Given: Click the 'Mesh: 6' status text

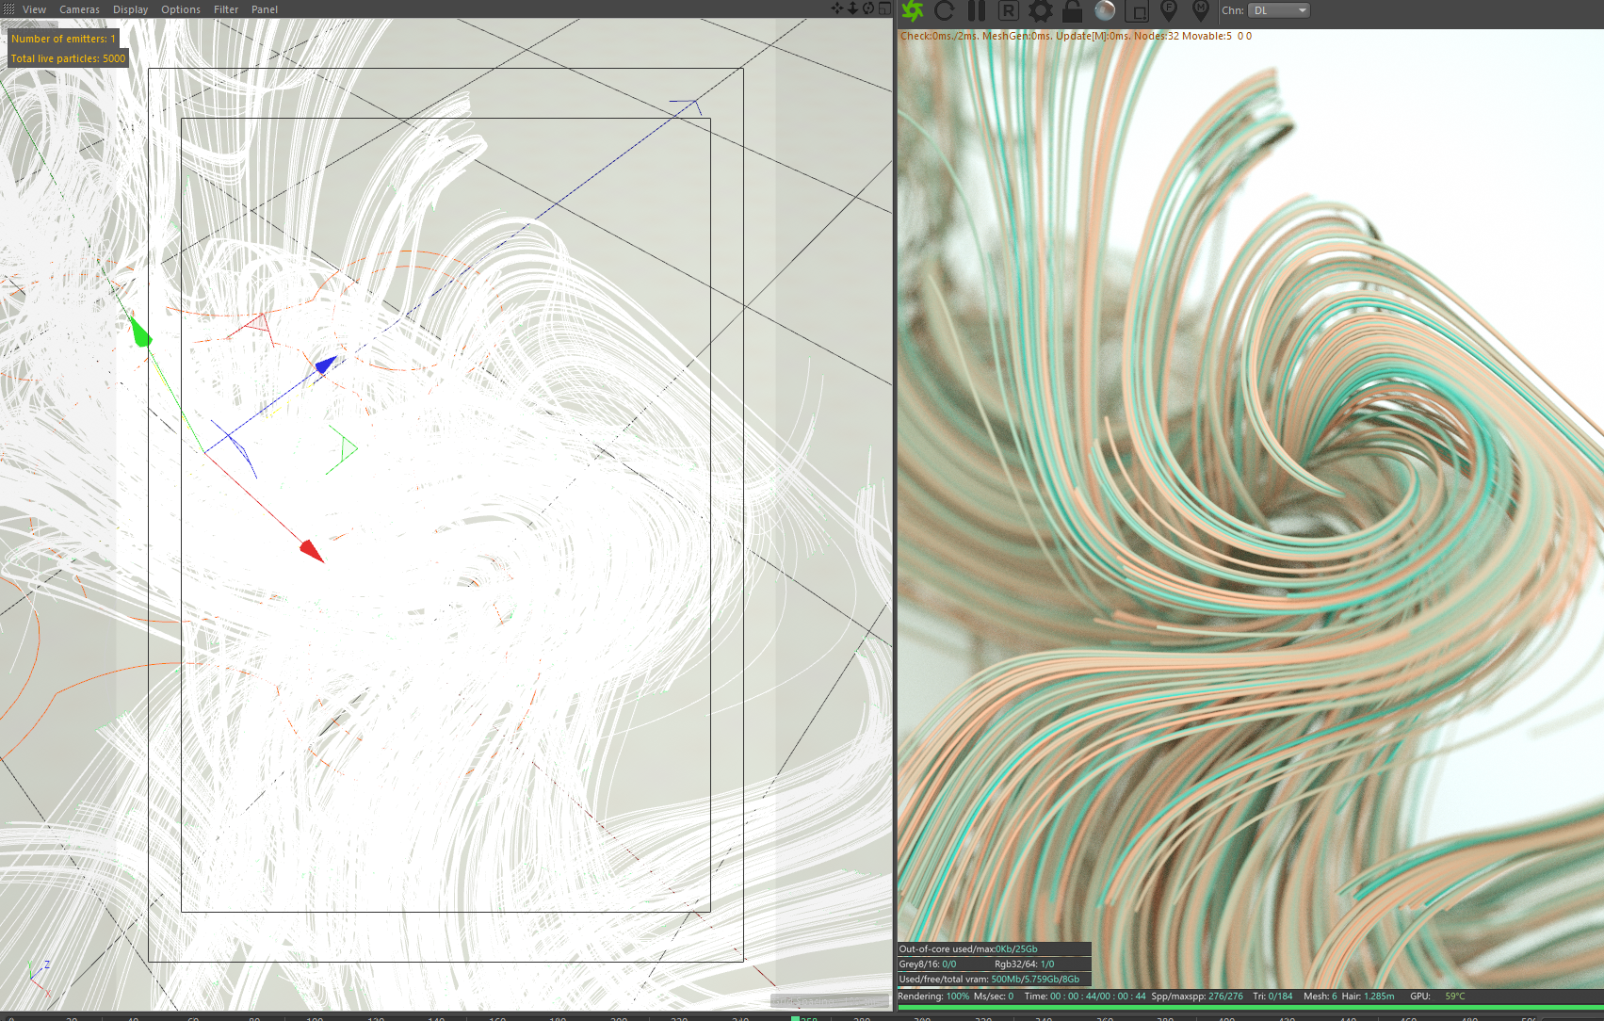Looking at the screenshot, I should coord(1320,996).
